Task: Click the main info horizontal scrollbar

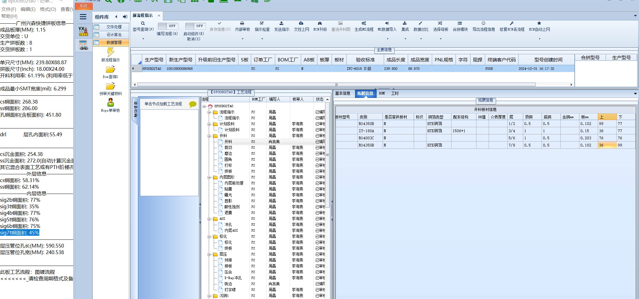Action: [336, 84]
